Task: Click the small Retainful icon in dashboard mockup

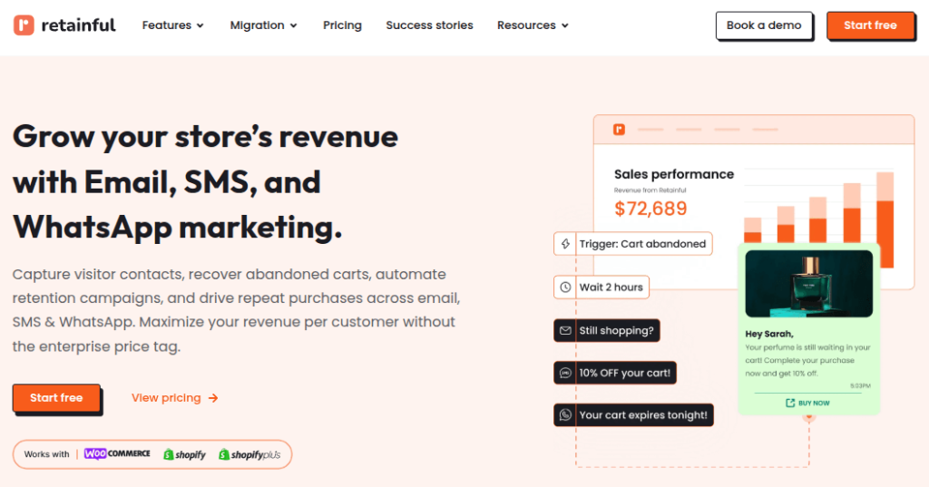Action: pos(619,129)
